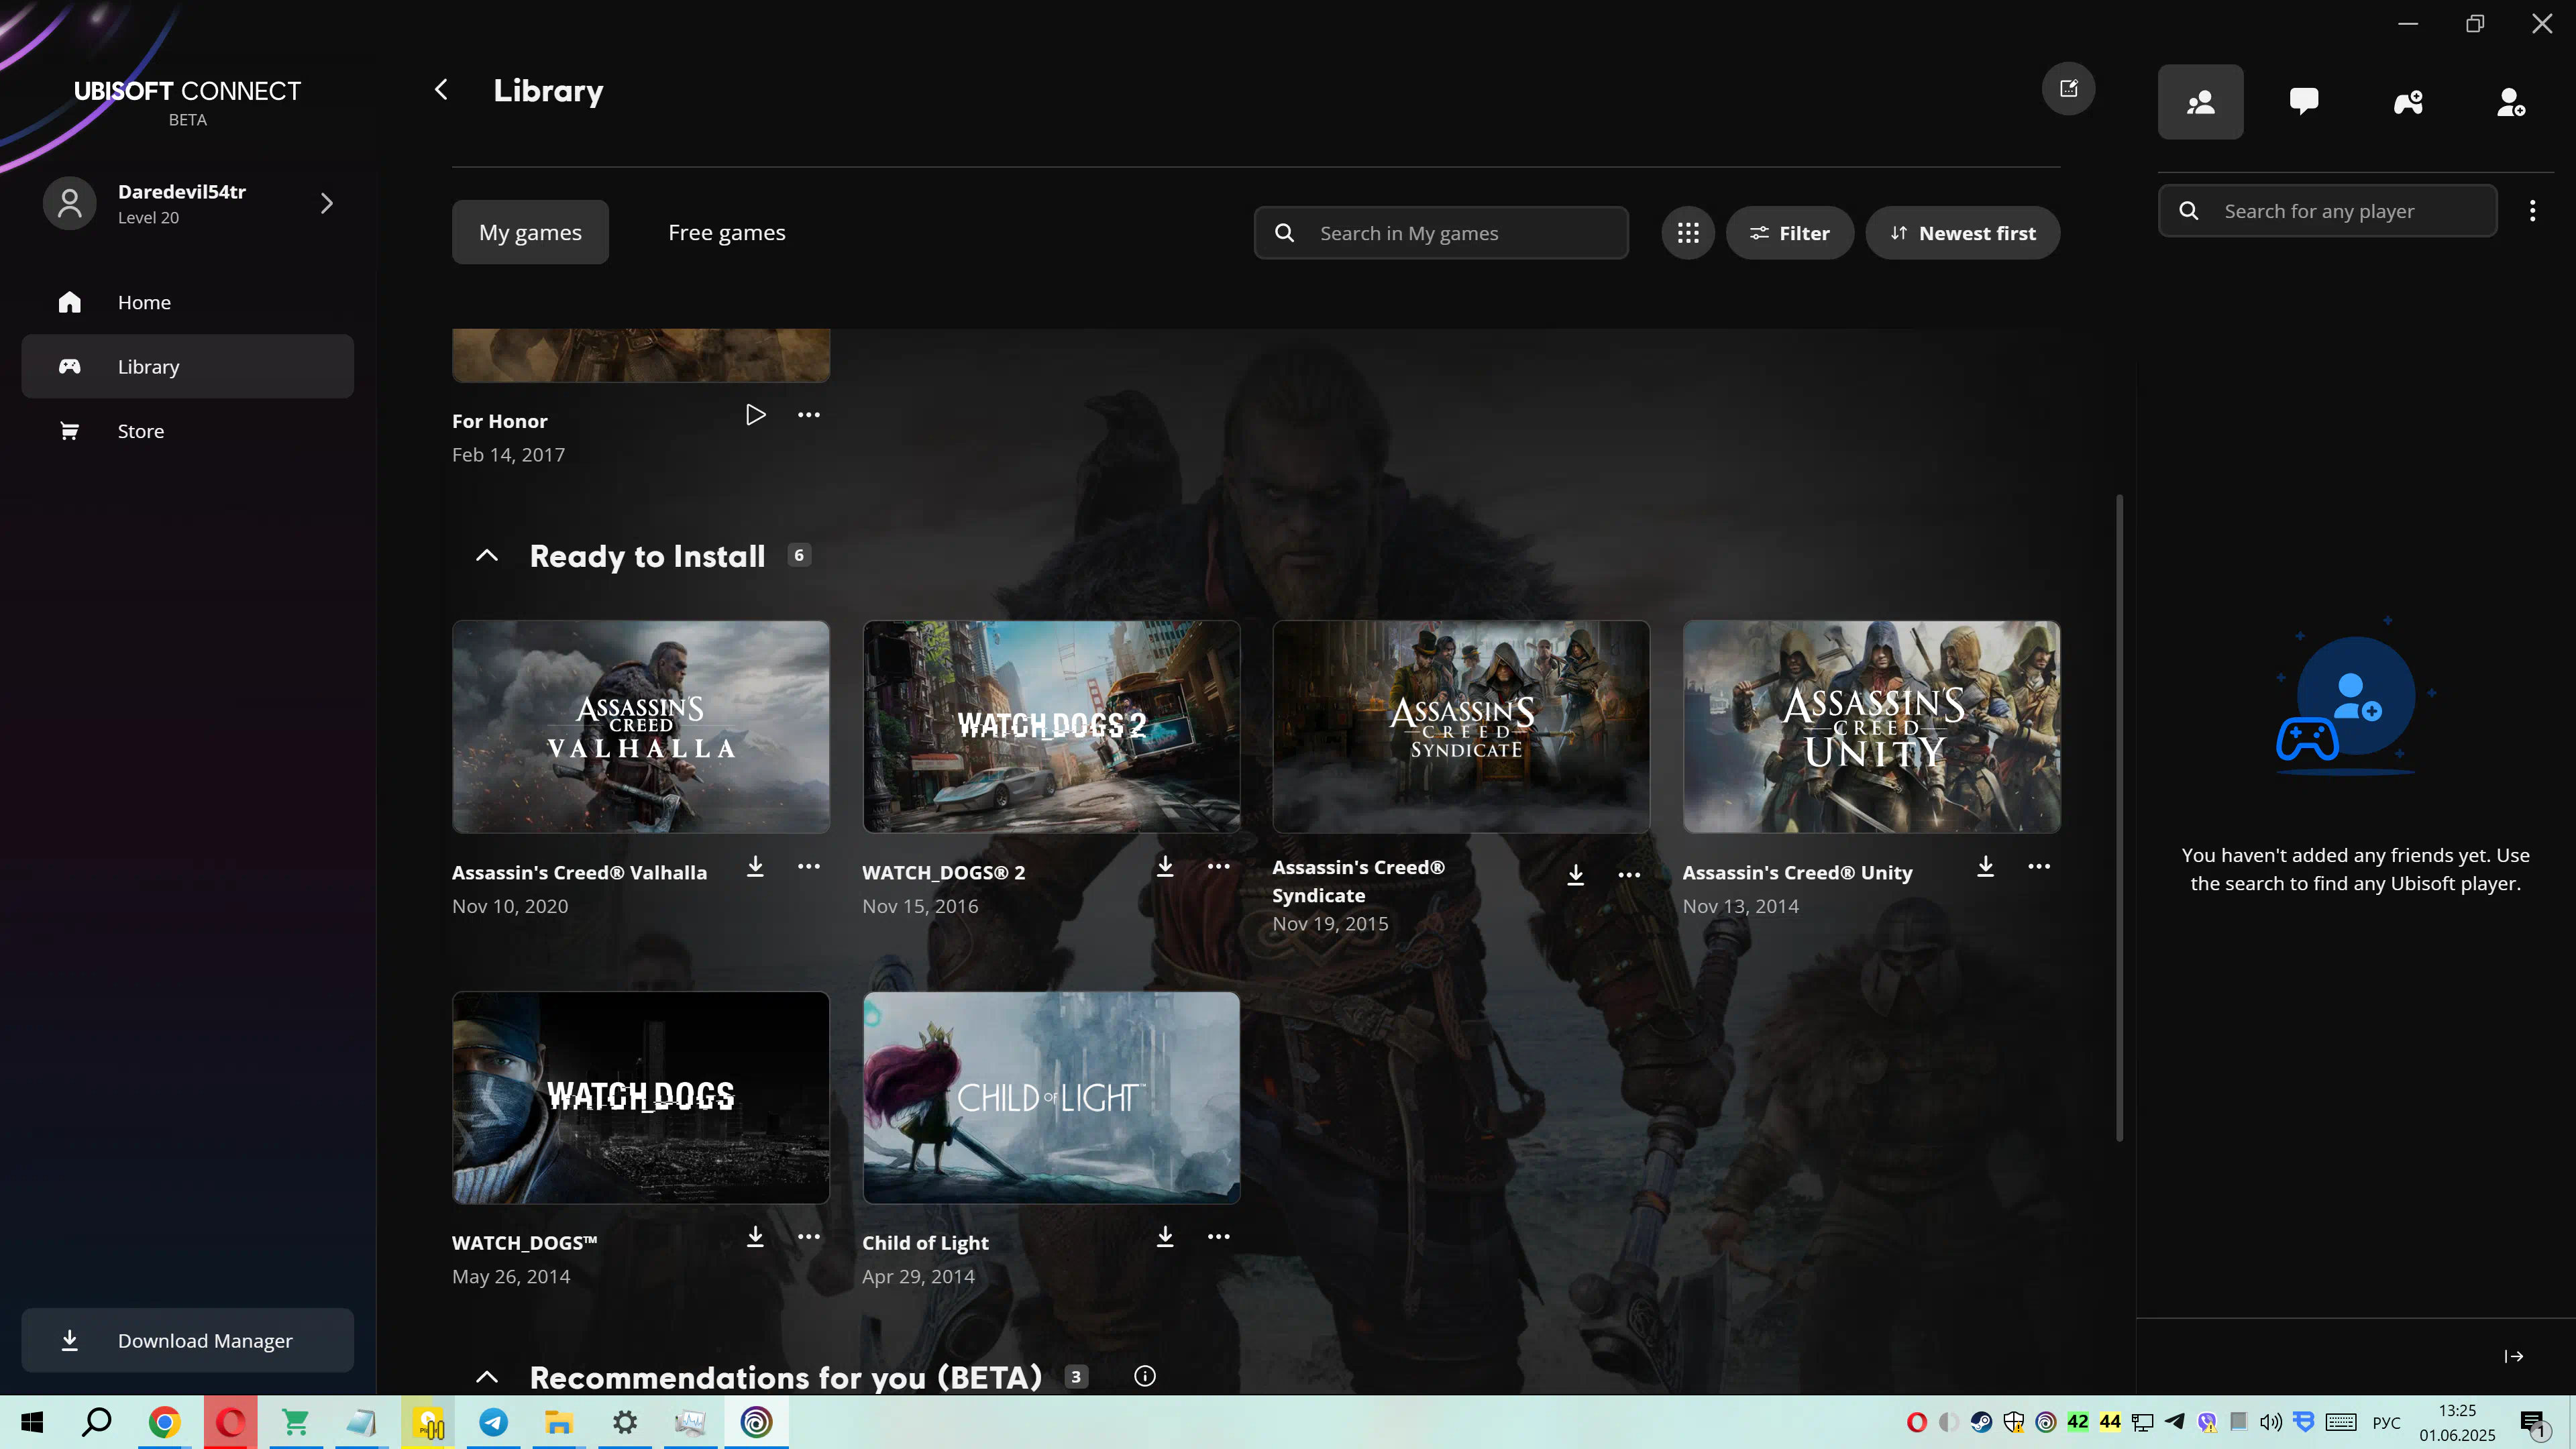Open Child of Light cover thumbnail
Image resolution: width=2576 pixels, height=1449 pixels.
(1051, 1098)
